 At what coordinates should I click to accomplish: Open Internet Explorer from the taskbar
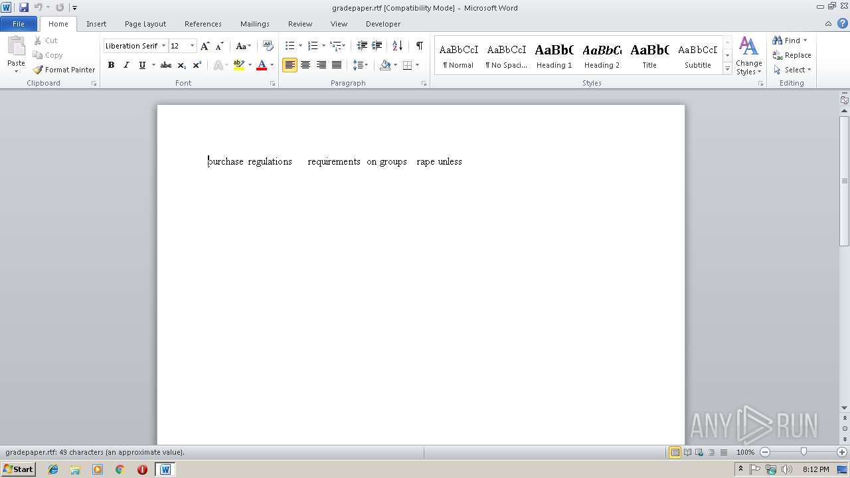[x=53, y=469]
